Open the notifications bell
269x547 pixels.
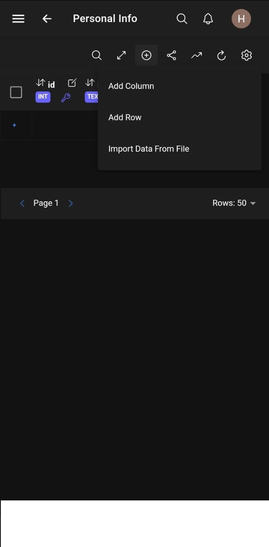208,19
